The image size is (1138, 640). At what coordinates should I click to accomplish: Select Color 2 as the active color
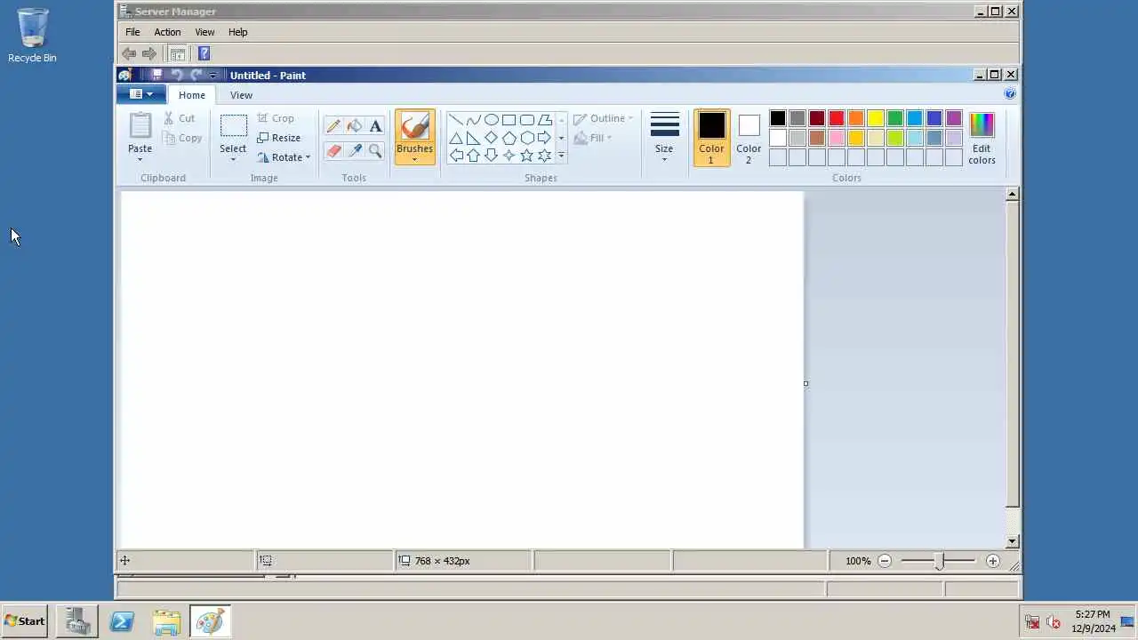749,138
